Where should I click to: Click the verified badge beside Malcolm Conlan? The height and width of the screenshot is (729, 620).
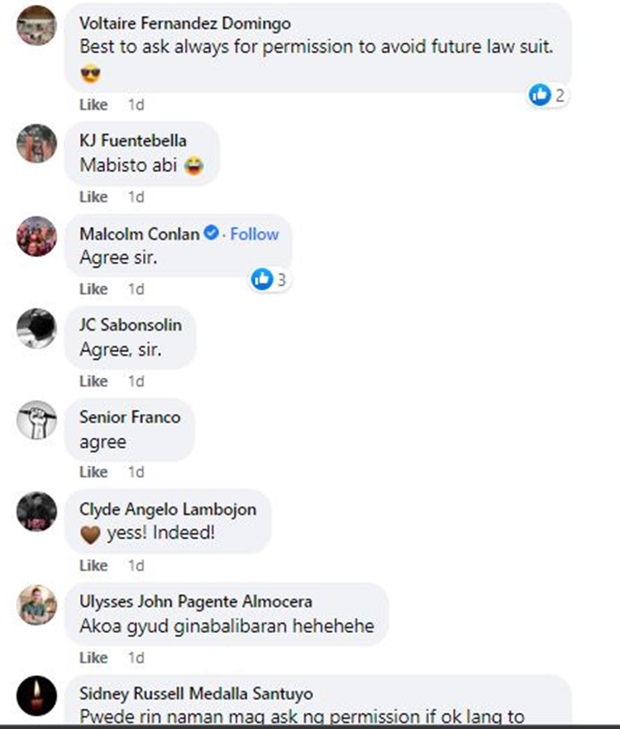tap(212, 232)
